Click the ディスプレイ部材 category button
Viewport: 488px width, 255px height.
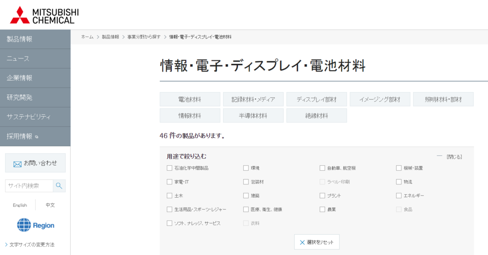point(316,99)
